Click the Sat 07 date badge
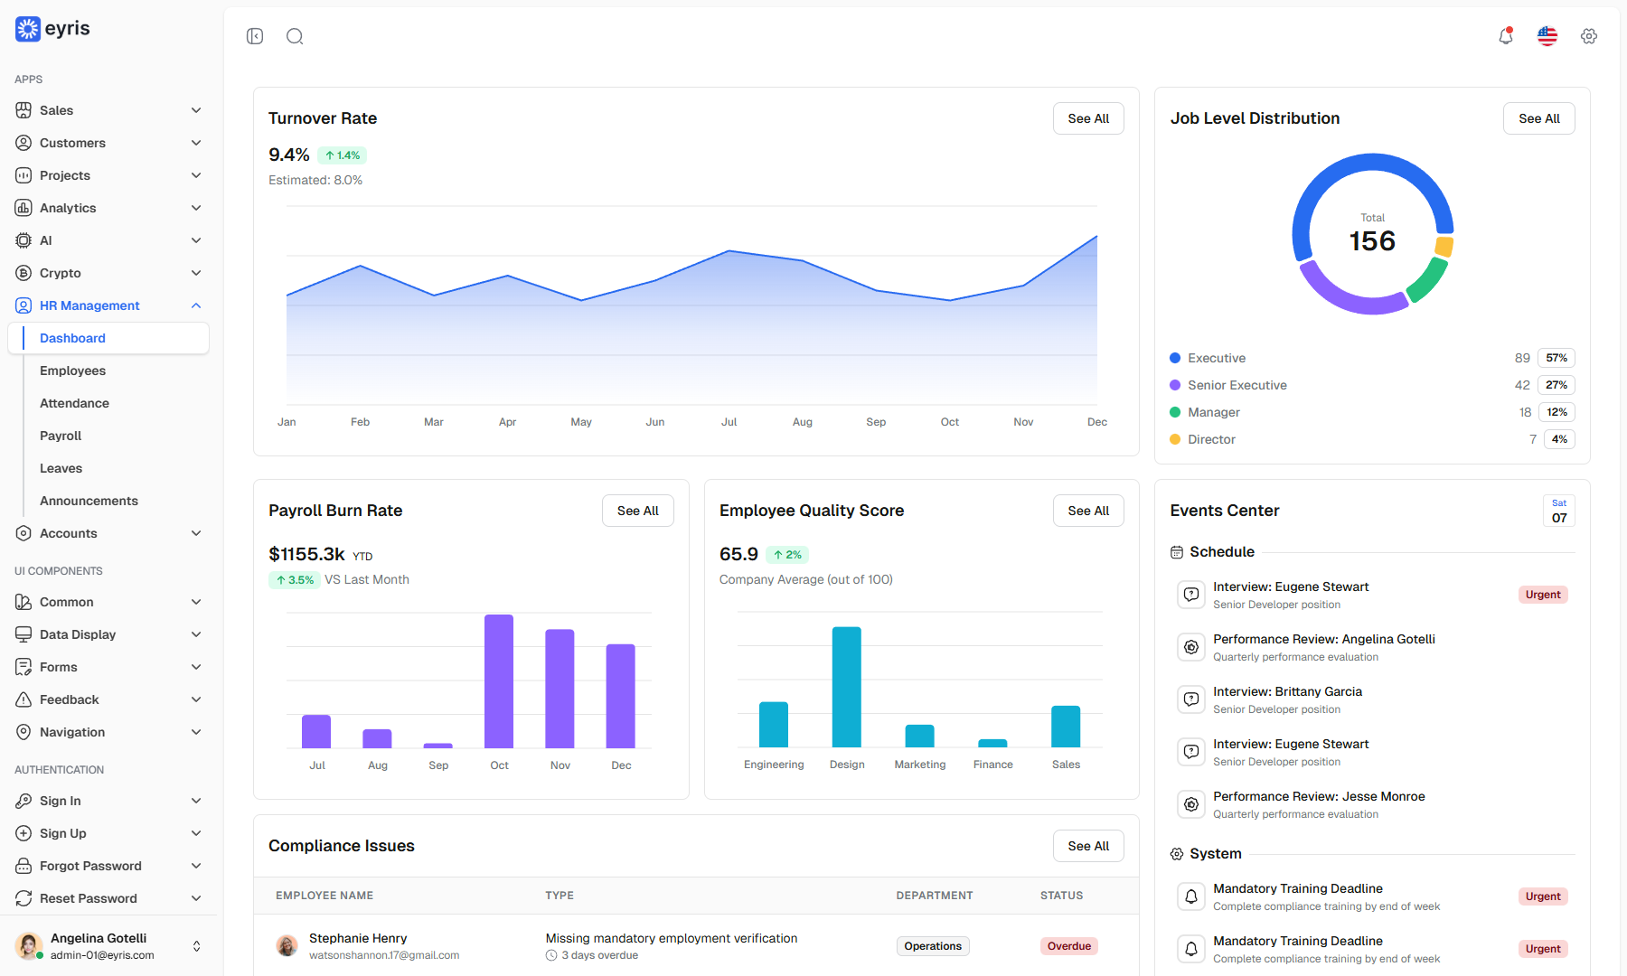 click(1559, 511)
